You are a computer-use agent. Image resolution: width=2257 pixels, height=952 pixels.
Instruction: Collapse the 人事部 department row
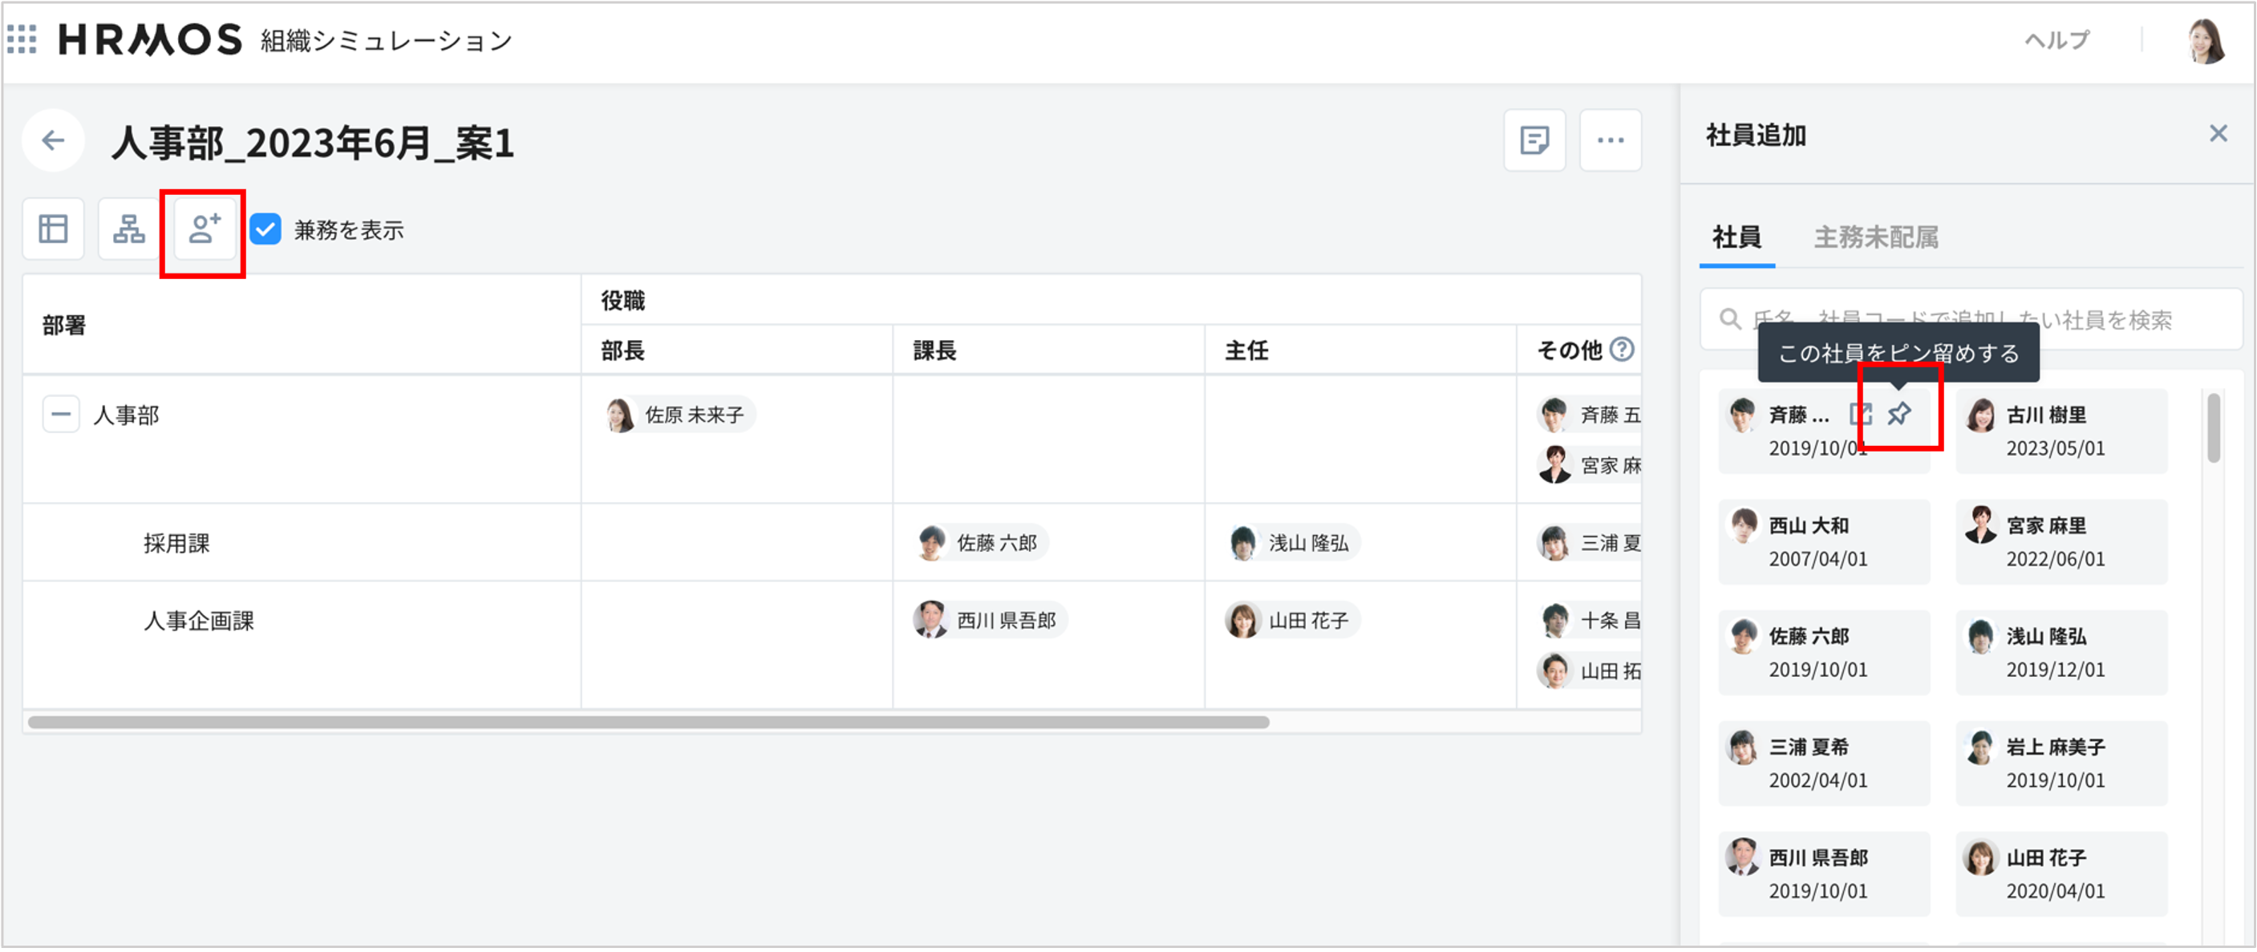pos(61,415)
